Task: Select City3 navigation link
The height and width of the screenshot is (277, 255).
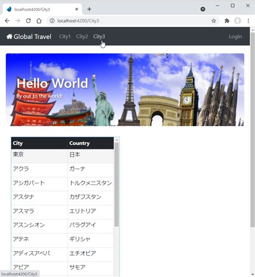Action: (99, 36)
